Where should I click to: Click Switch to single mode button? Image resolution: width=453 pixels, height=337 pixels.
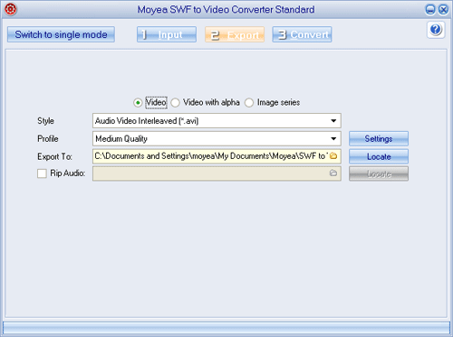click(61, 34)
